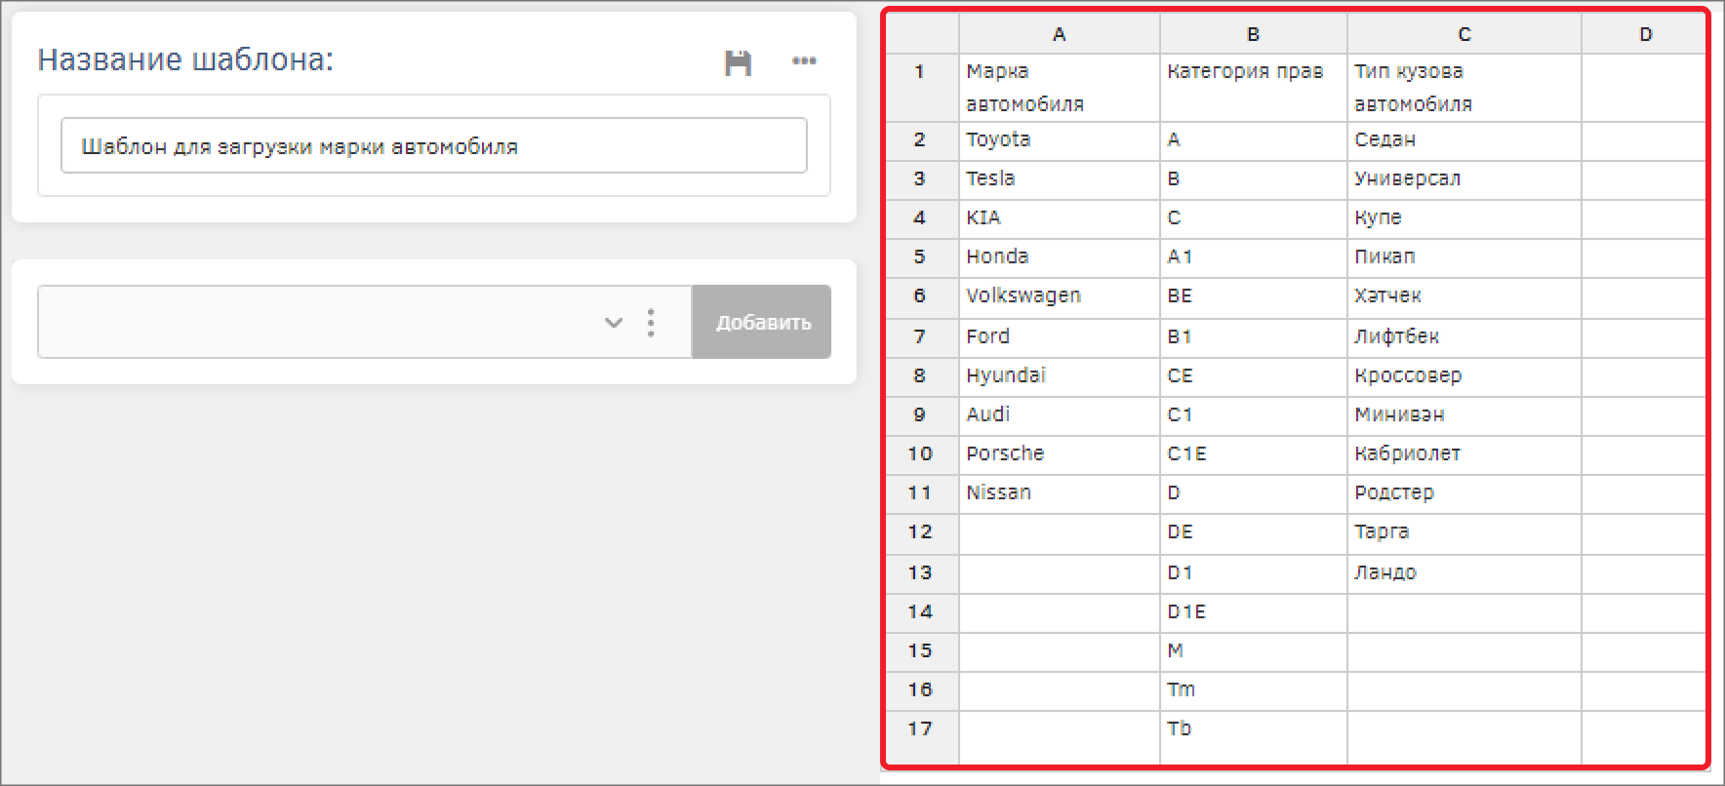Open the empty field selection combo box
This screenshot has width=1725, height=786.
tap(322, 323)
